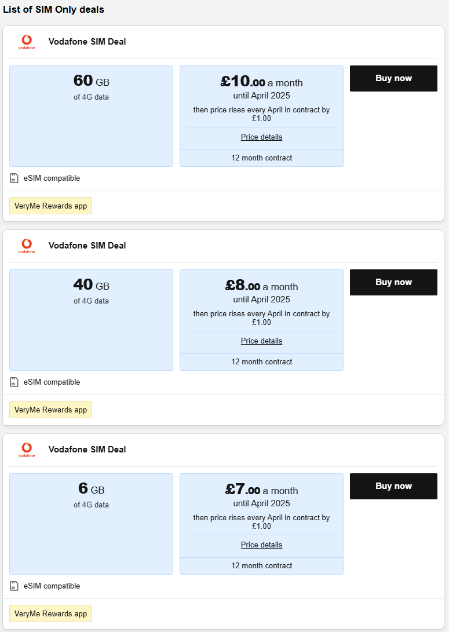Image resolution: width=449 pixels, height=632 pixels.
Task: Click VeryMe Rewards app tag on 60 GB deal
Action: point(50,206)
